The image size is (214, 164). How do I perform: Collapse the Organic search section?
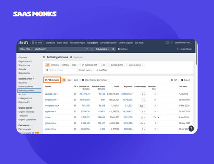tap(26, 108)
